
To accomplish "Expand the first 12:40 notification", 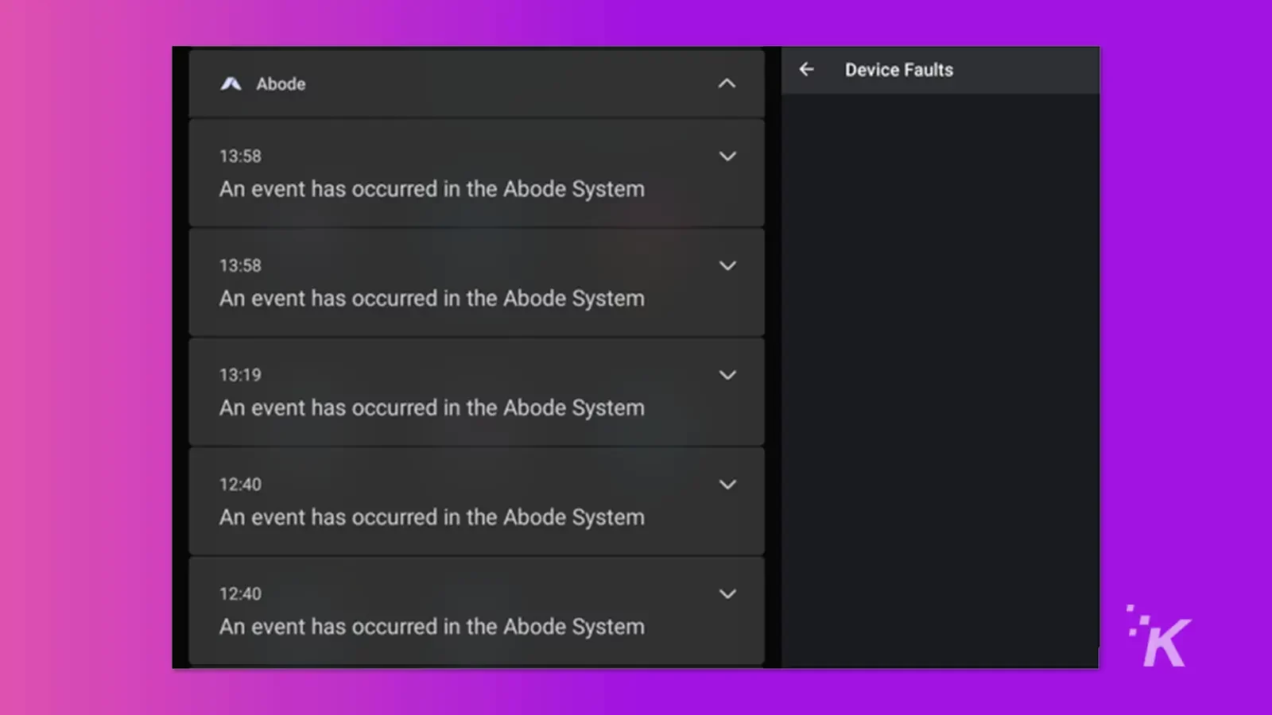I will coord(727,485).
